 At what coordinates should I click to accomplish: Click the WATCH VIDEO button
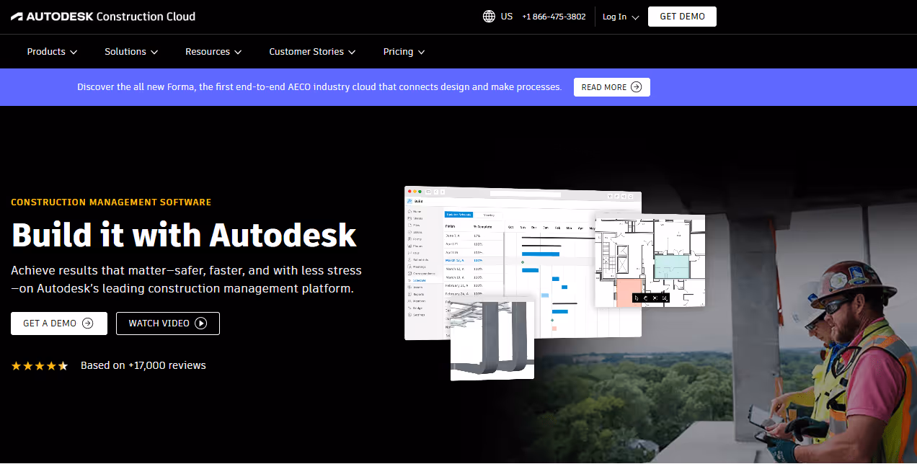168,324
